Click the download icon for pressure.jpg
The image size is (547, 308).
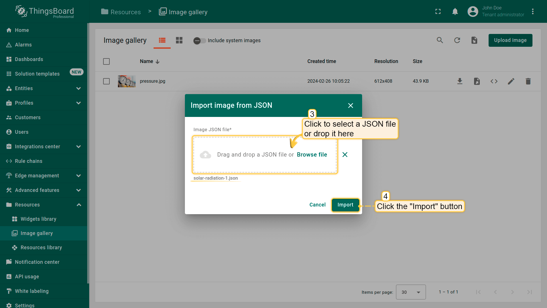460,81
